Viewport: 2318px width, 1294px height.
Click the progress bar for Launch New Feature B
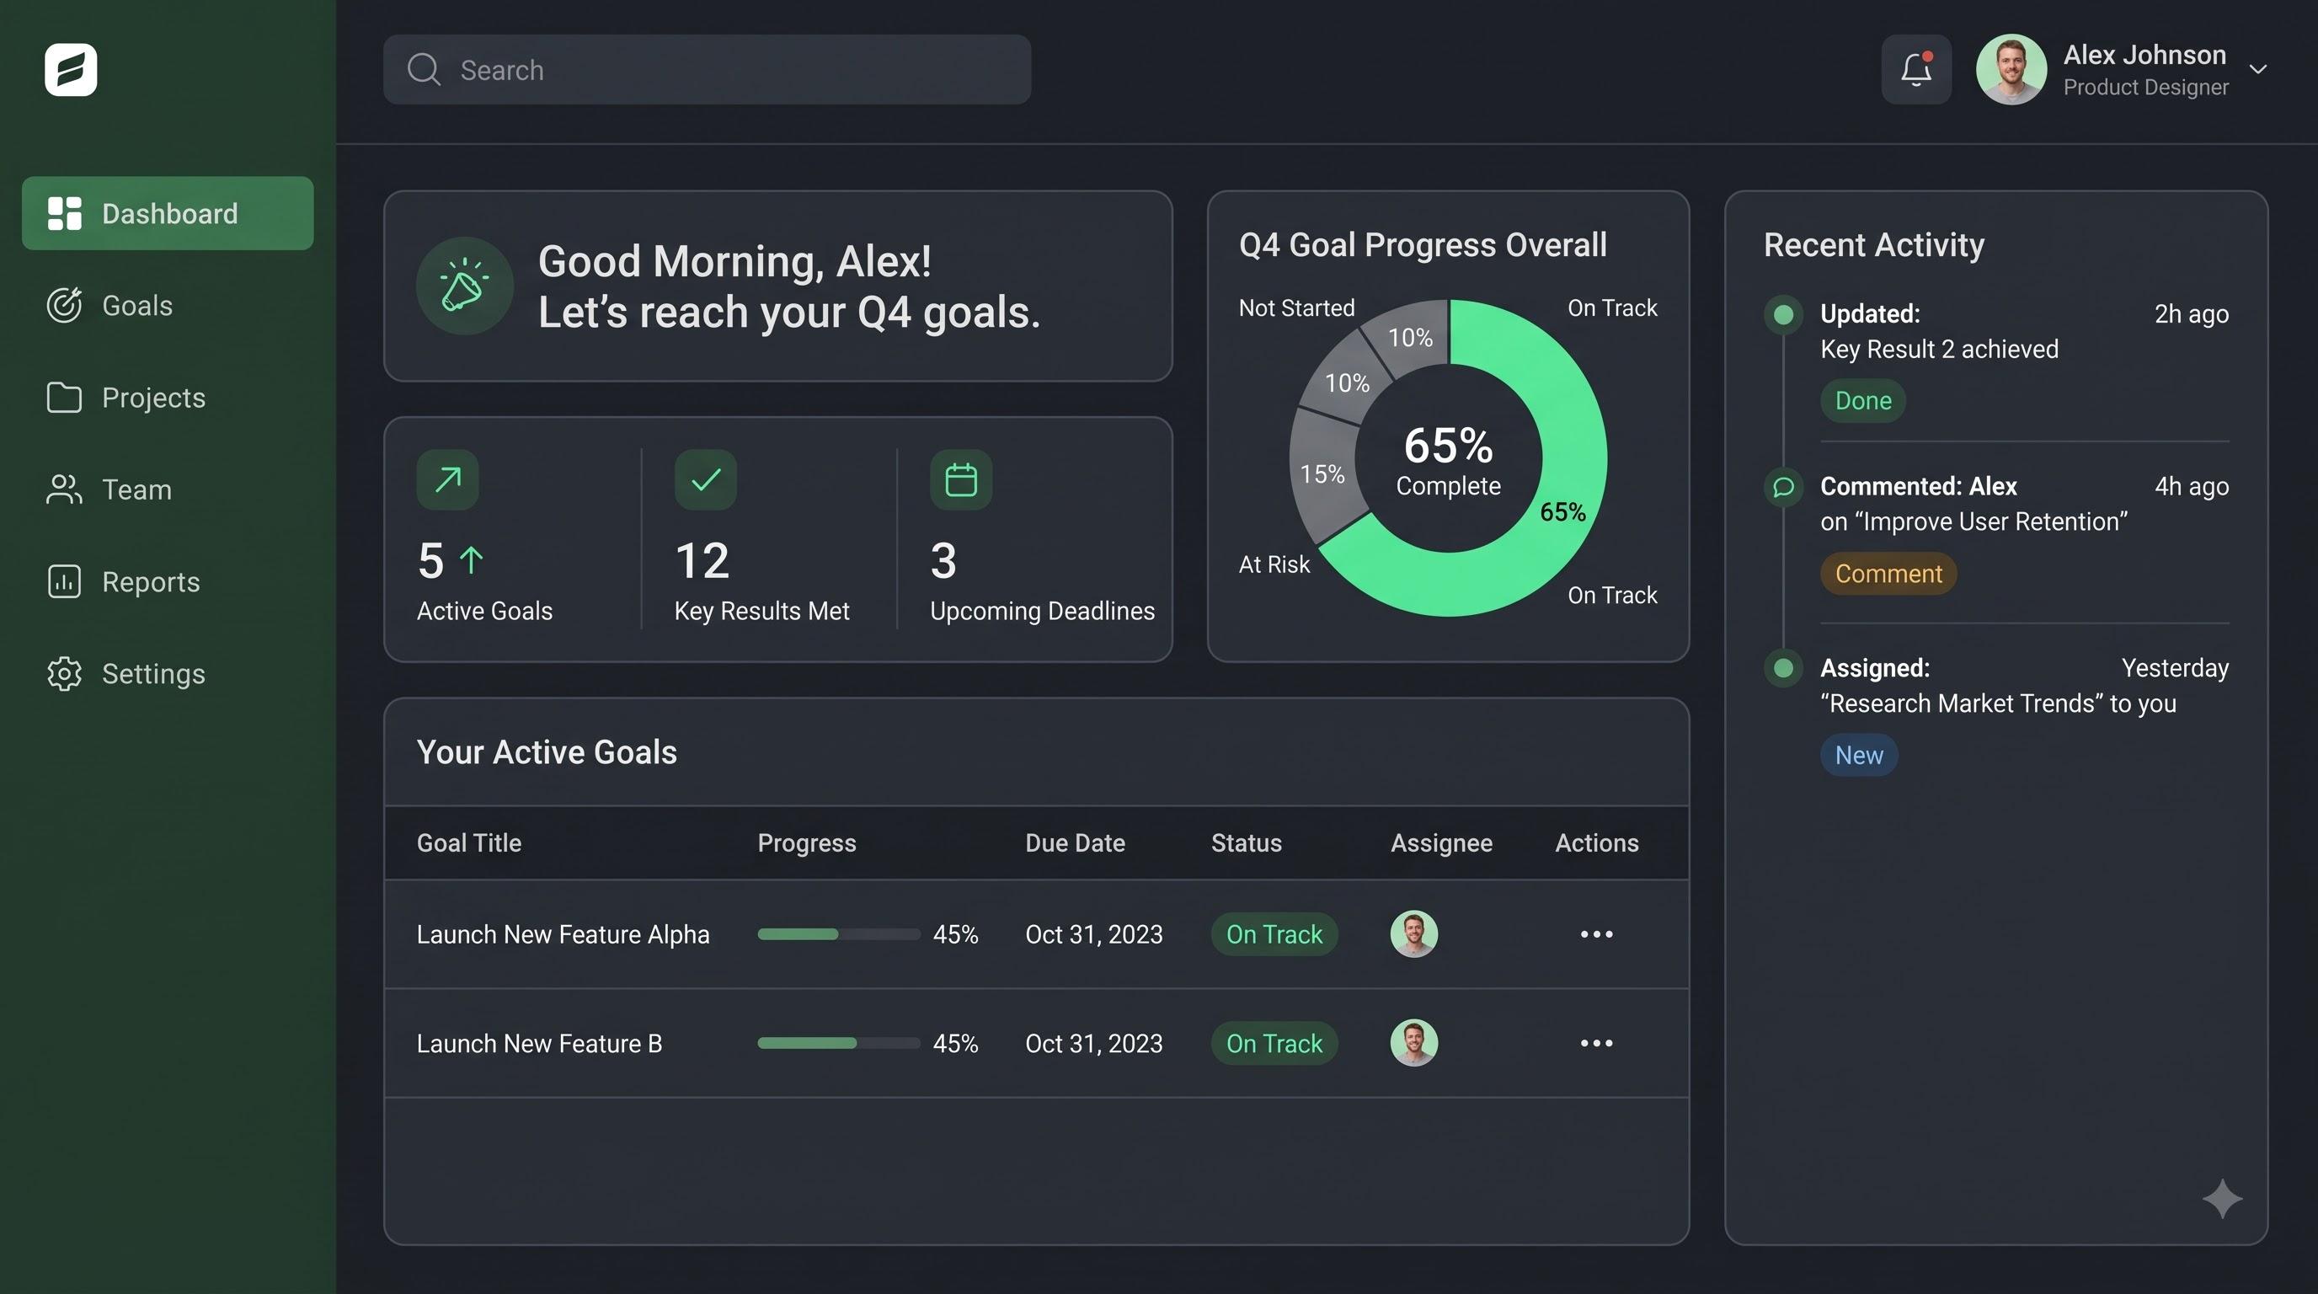pyautogui.click(x=839, y=1043)
